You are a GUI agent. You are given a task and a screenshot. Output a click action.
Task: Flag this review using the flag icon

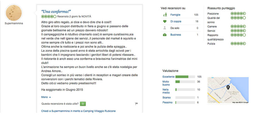[136, 104]
